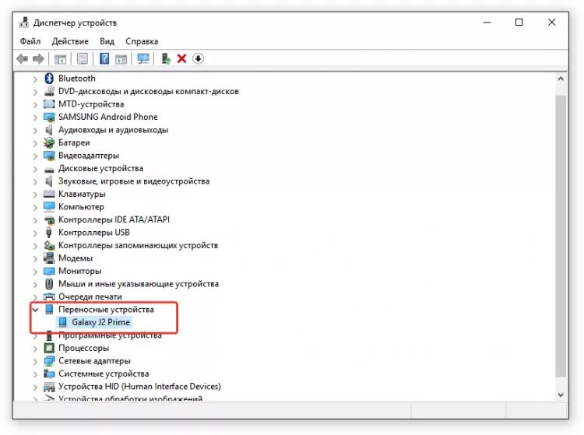584x435 pixels.
Task: Click the Device Manager title bar icon
Action: coord(24,23)
